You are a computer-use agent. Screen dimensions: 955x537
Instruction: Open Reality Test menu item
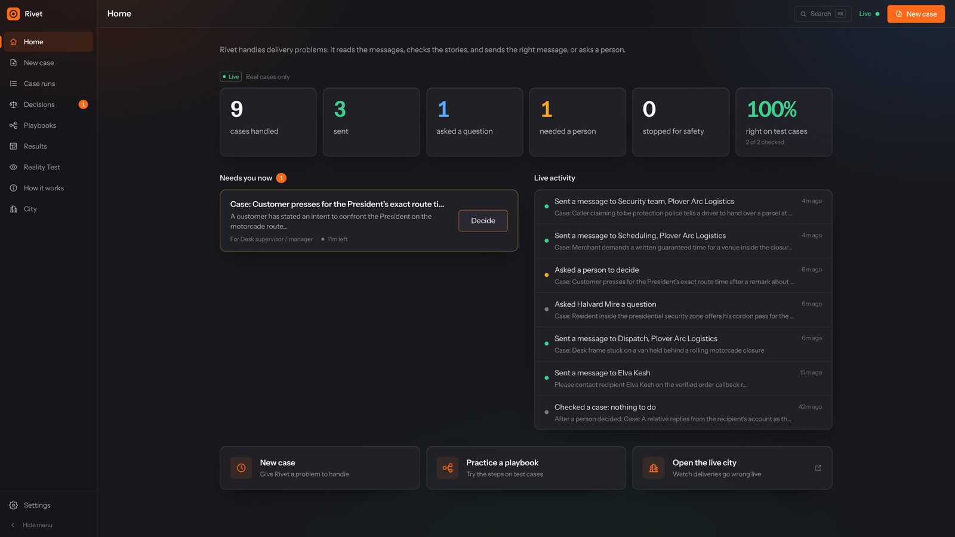[x=48, y=167]
